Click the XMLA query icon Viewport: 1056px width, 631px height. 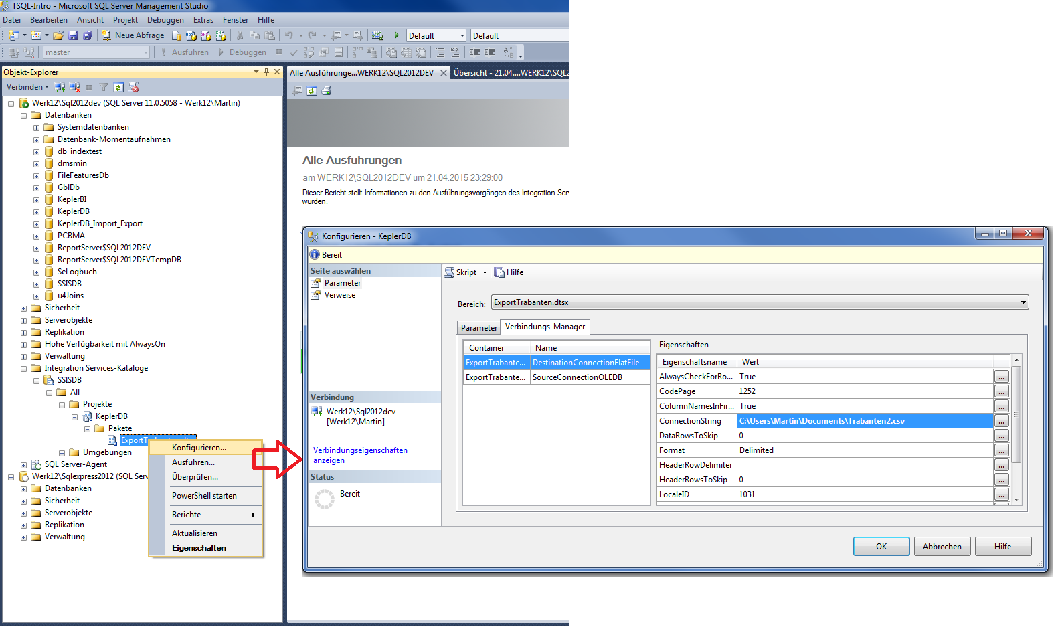point(221,35)
